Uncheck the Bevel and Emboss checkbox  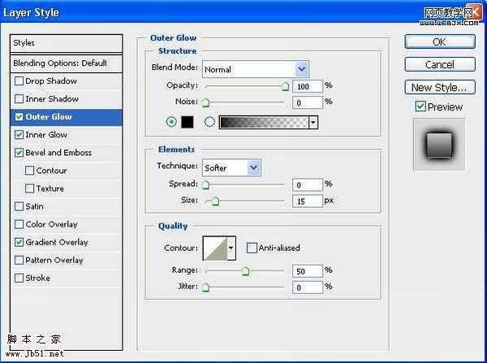point(19,153)
